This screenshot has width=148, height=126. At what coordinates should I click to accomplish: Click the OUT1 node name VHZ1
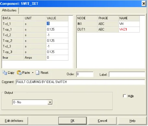129,29
